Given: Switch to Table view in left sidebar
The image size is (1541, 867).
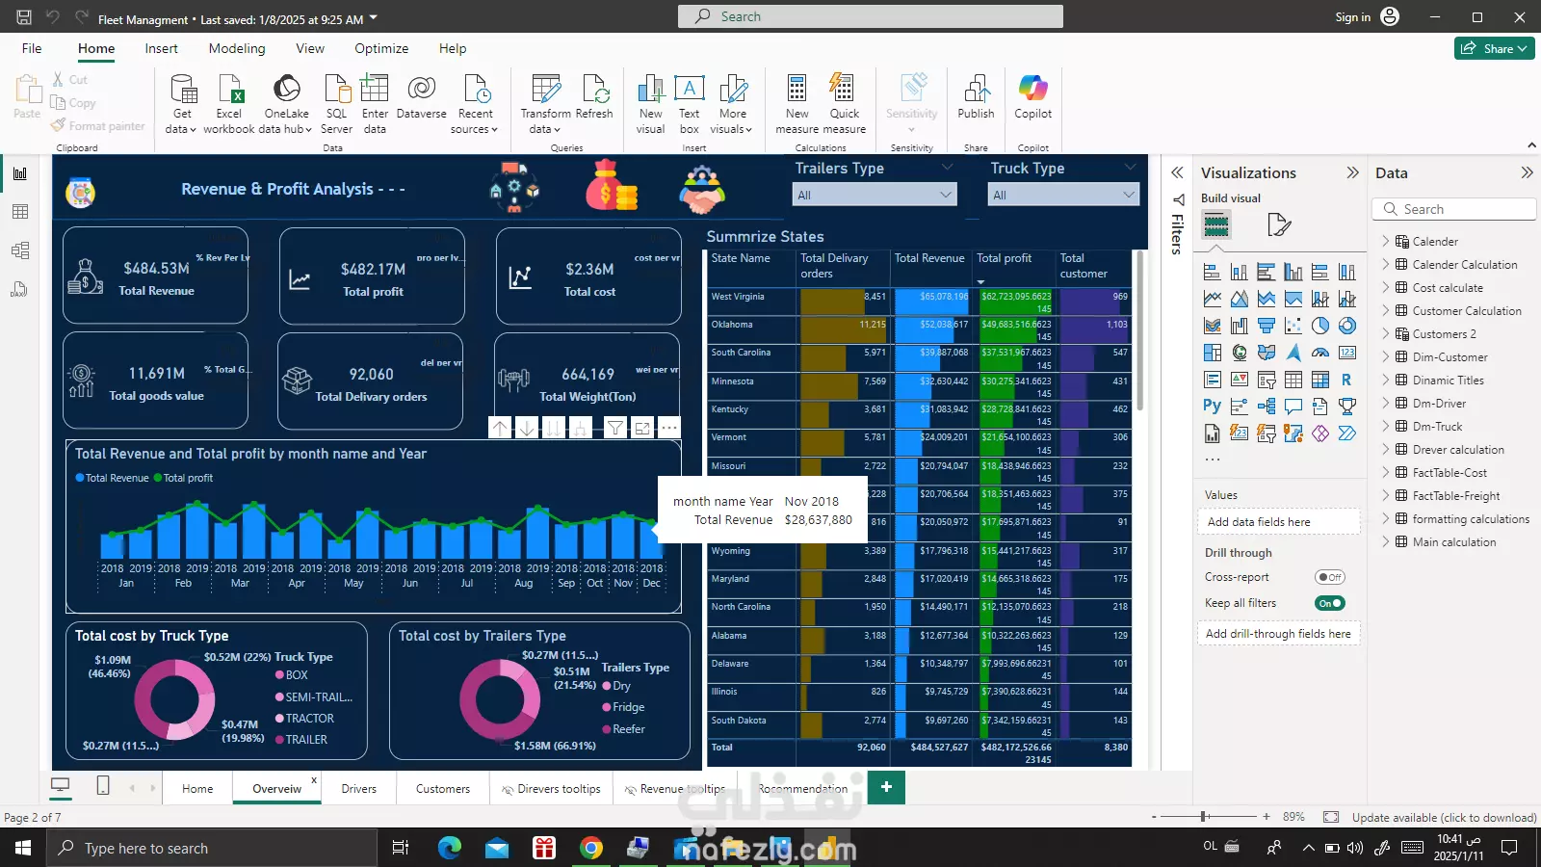Looking at the screenshot, I should (20, 212).
